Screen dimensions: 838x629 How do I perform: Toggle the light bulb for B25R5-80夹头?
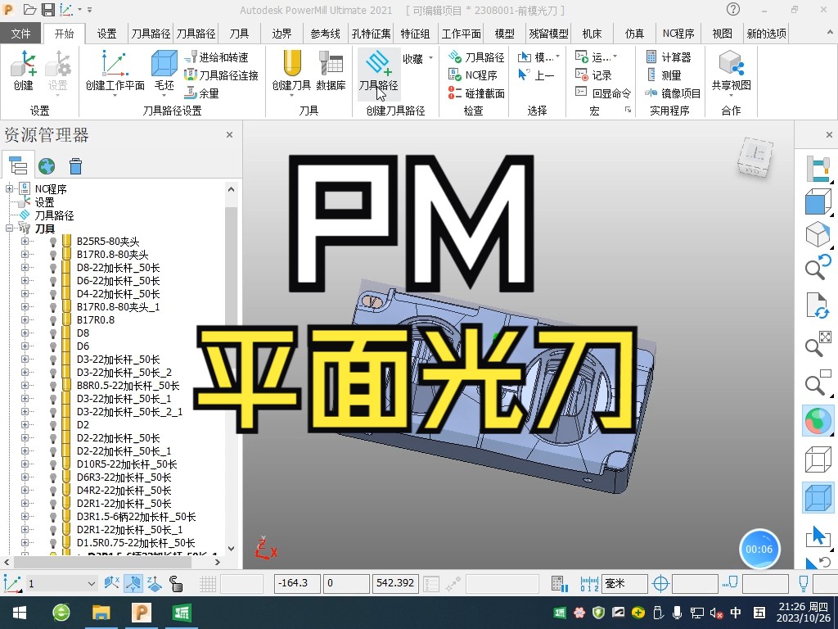click(53, 242)
